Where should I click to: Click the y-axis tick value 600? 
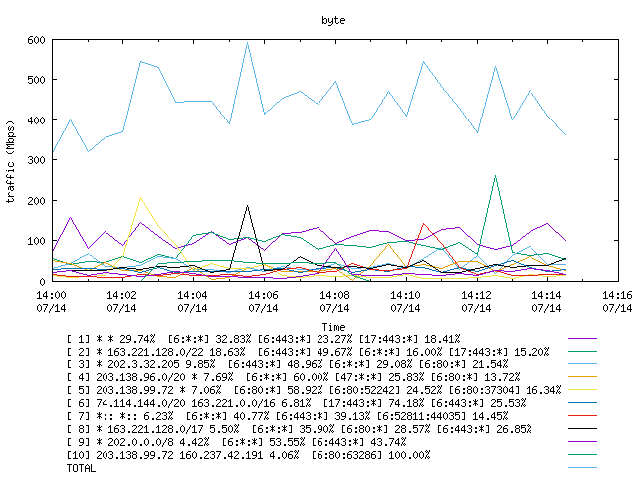(x=36, y=40)
